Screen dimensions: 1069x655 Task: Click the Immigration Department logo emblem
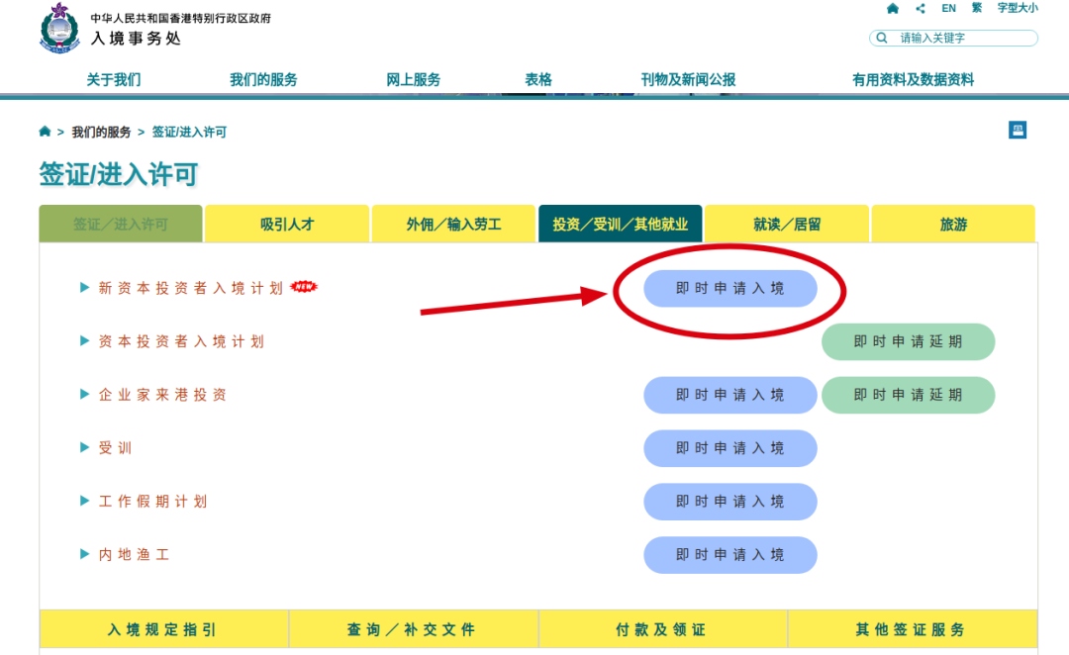[x=58, y=29]
